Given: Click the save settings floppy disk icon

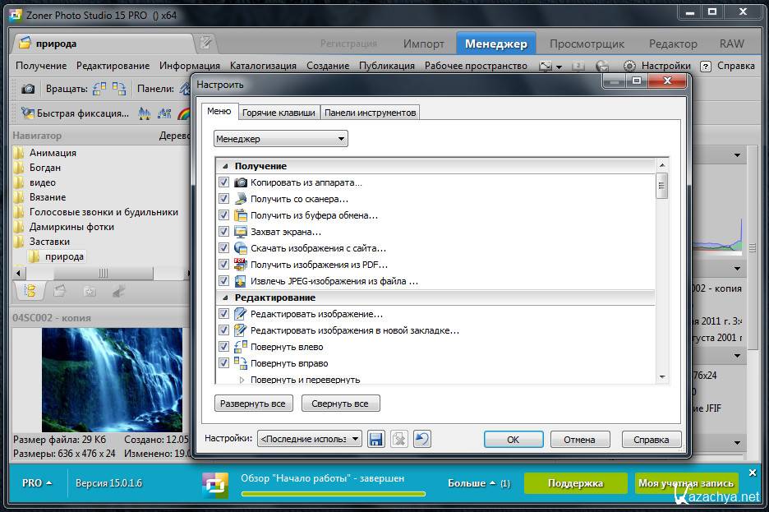Looking at the screenshot, I should [x=376, y=439].
